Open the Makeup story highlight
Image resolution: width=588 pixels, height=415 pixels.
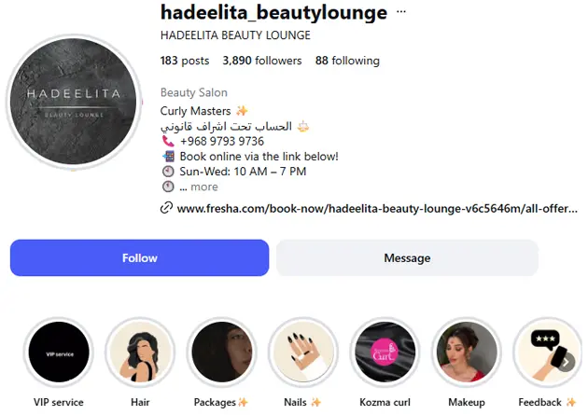pyautogui.click(x=467, y=353)
